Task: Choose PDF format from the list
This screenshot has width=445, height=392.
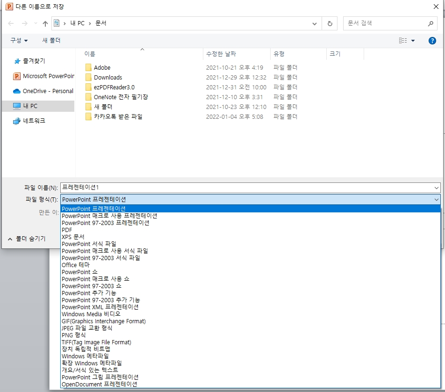Action: [x=251, y=230]
